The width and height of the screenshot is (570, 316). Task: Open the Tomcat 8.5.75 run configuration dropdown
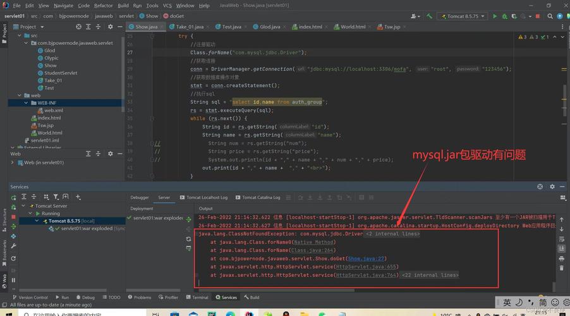(463, 16)
